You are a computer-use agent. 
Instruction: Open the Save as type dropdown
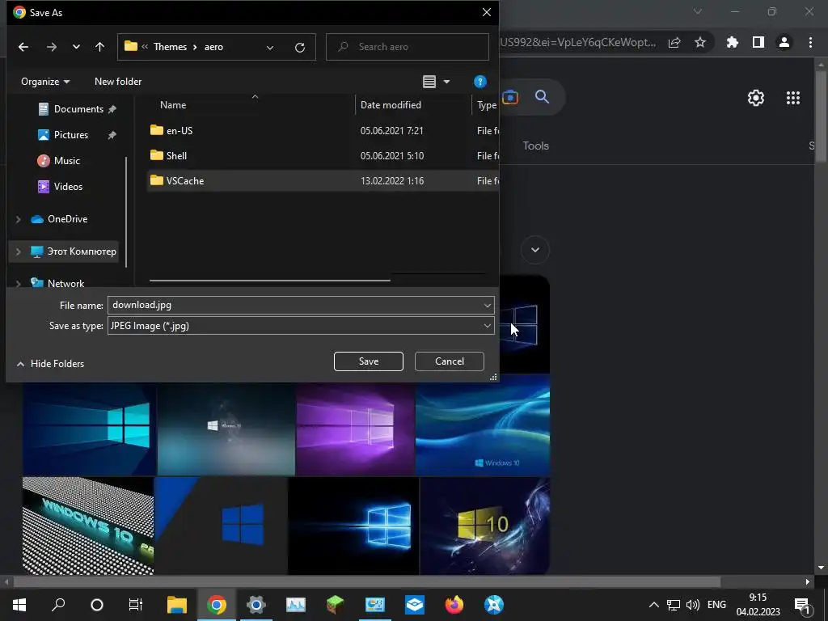[x=301, y=326]
